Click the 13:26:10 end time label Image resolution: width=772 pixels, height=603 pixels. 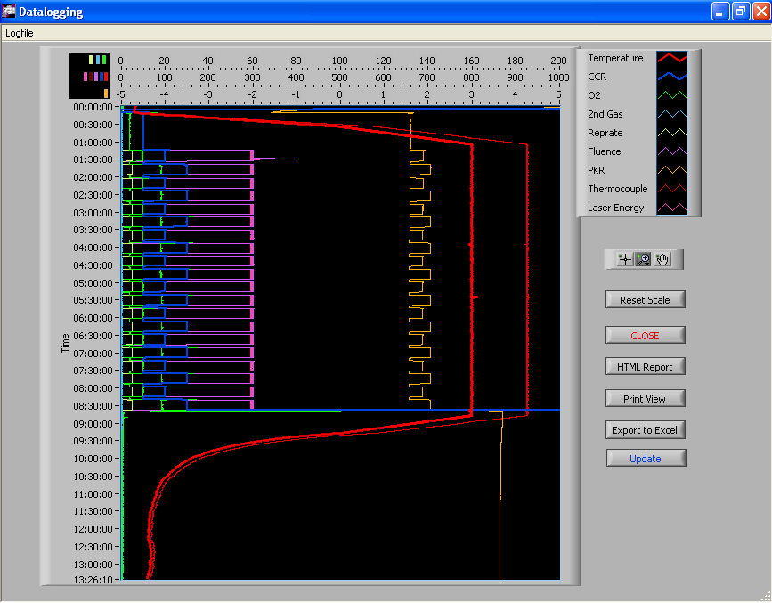click(x=93, y=579)
